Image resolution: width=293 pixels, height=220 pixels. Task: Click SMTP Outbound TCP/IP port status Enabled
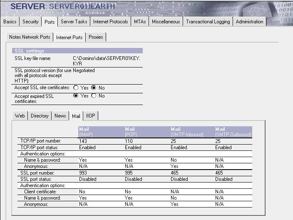(223, 147)
